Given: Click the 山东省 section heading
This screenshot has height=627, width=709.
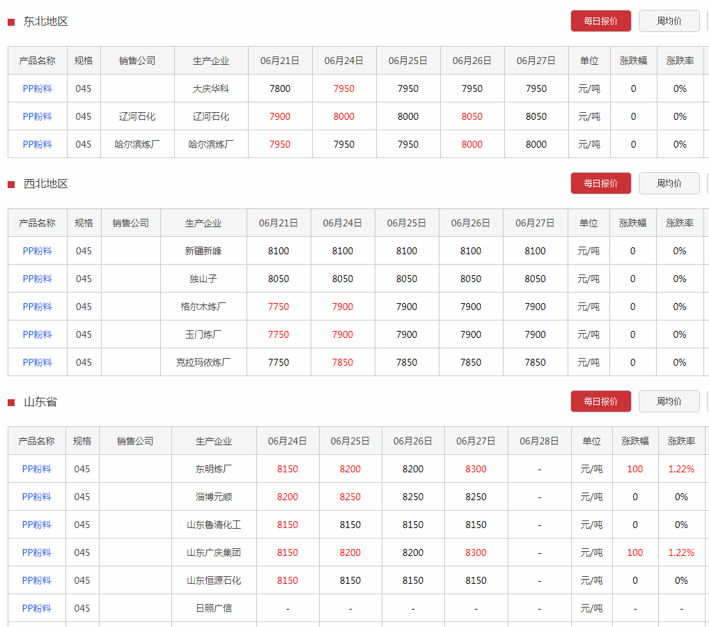Looking at the screenshot, I should (x=40, y=402).
